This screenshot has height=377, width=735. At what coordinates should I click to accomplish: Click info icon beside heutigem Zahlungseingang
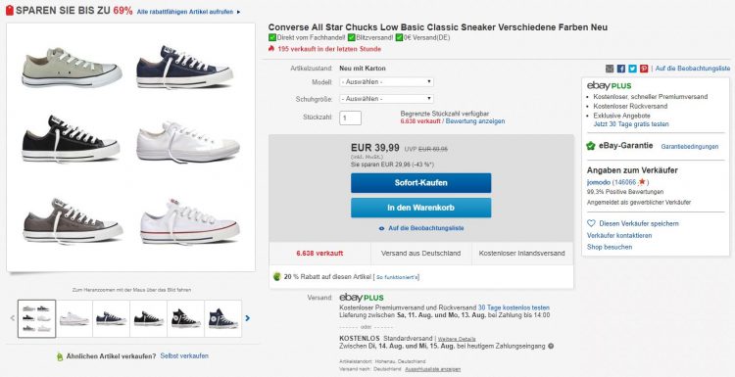coord(551,347)
